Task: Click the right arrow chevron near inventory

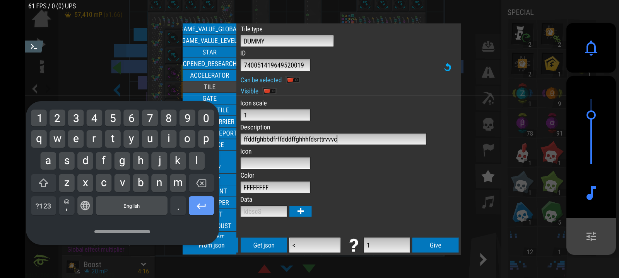Action: (x=483, y=259)
